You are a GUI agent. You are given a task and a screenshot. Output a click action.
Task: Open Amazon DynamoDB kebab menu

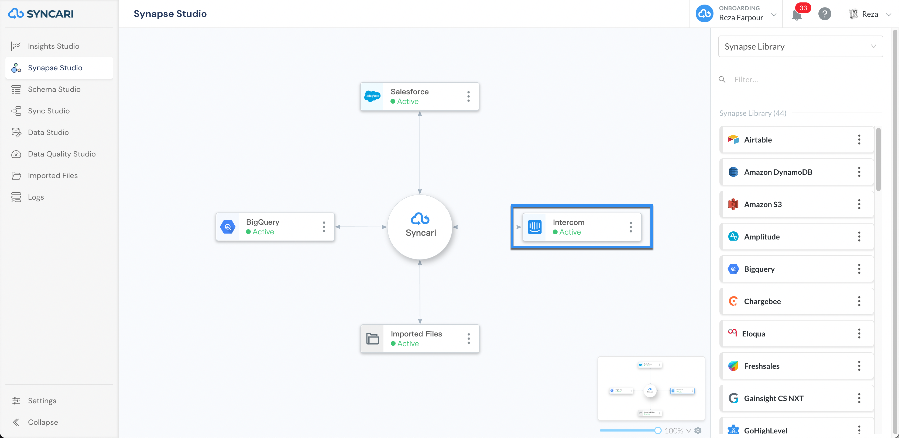(859, 172)
